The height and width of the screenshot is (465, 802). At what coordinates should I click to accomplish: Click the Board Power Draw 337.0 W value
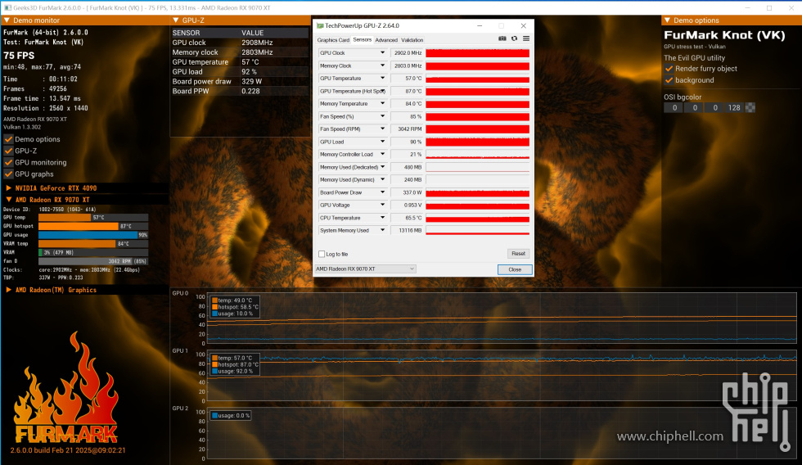[x=408, y=192]
